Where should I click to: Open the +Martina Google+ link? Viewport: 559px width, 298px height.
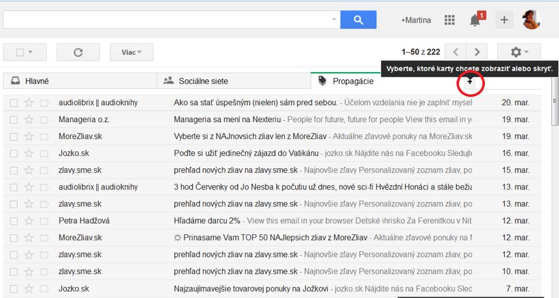[416, 20]
